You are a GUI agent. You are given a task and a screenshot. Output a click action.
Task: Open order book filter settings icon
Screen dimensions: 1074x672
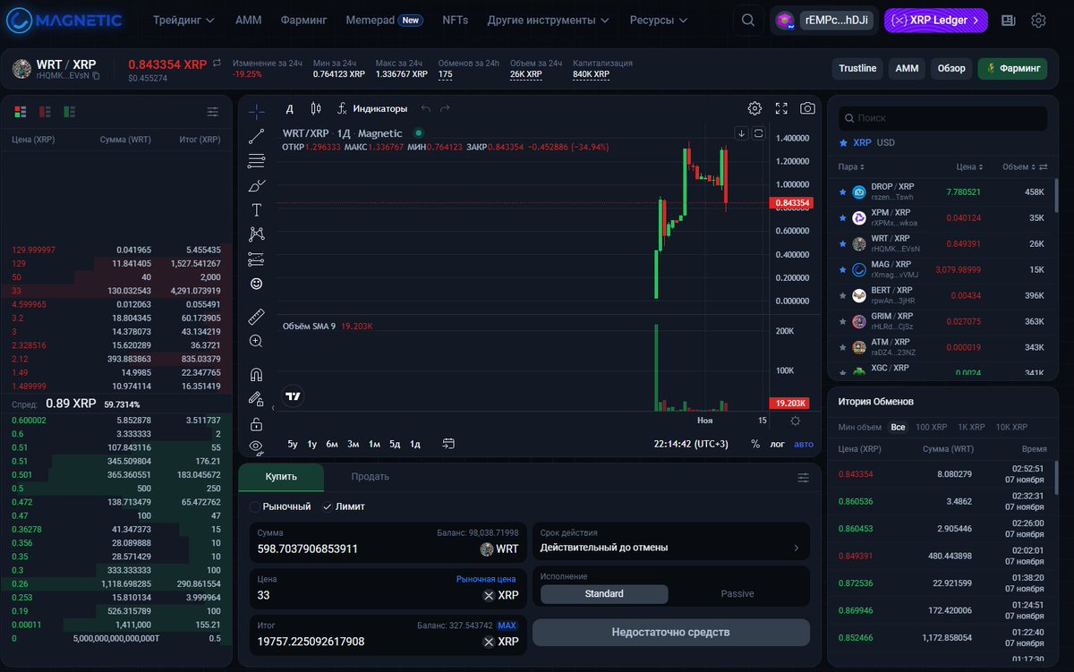tap(213, 112)
